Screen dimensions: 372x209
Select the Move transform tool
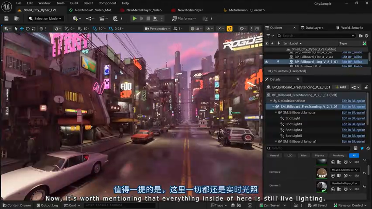click(22, 29)
